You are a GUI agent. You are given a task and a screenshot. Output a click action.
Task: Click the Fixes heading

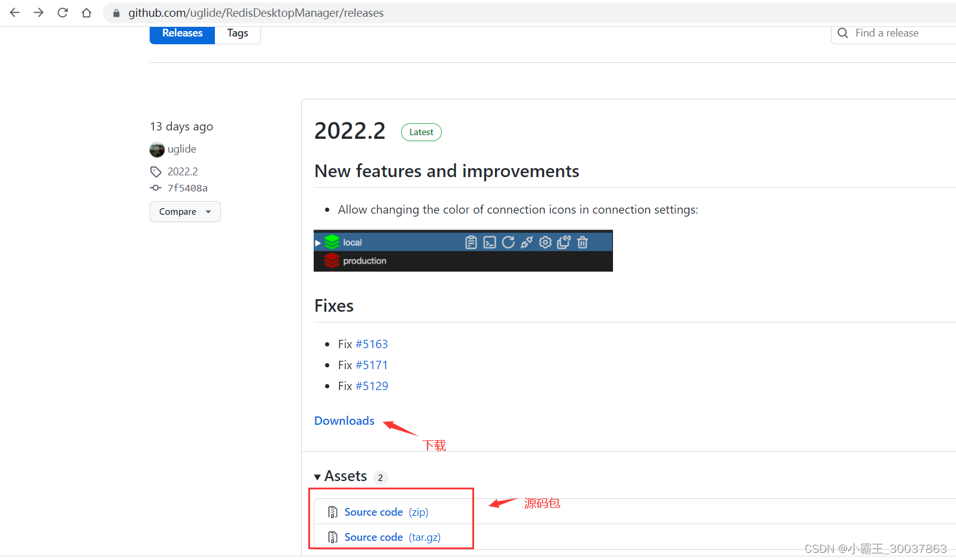(334, 306)
